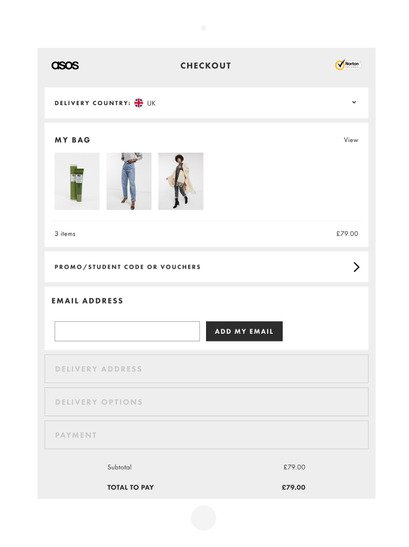The image size is (409, 547).
Task: Click the 3 items count text
Action: [x=65, y=234]
